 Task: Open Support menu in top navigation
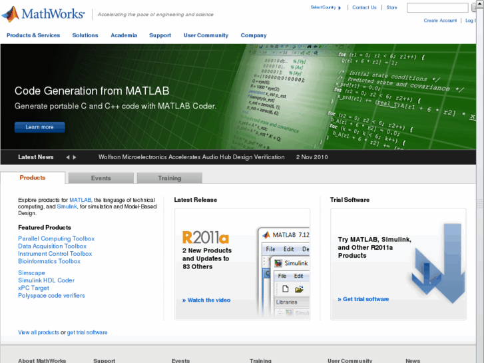click(160, 35)
